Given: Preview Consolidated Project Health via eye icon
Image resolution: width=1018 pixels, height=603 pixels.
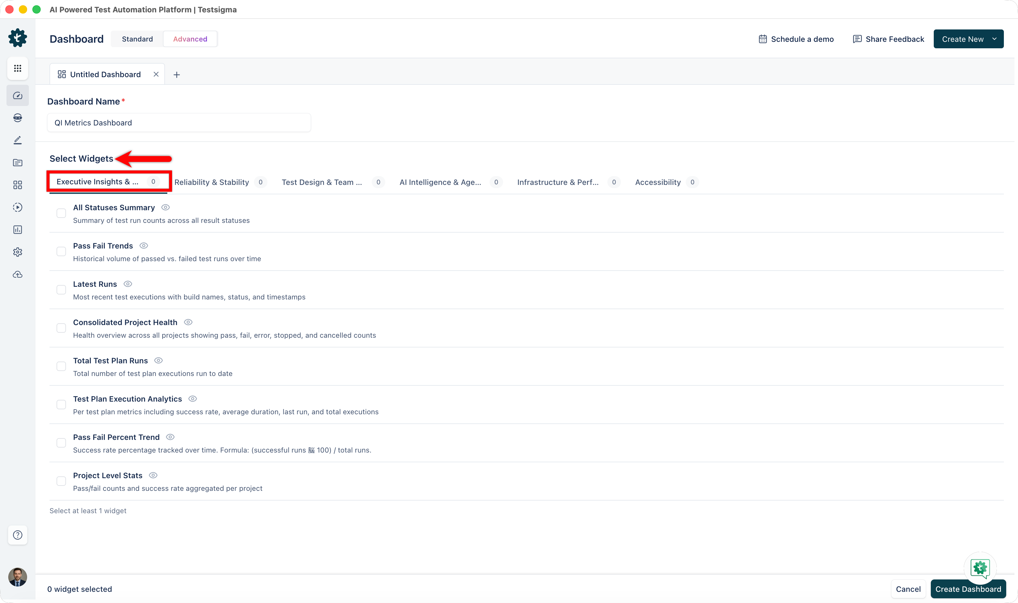Looking at the screenshot, I should pyautogui.click(x=188, y=322).
